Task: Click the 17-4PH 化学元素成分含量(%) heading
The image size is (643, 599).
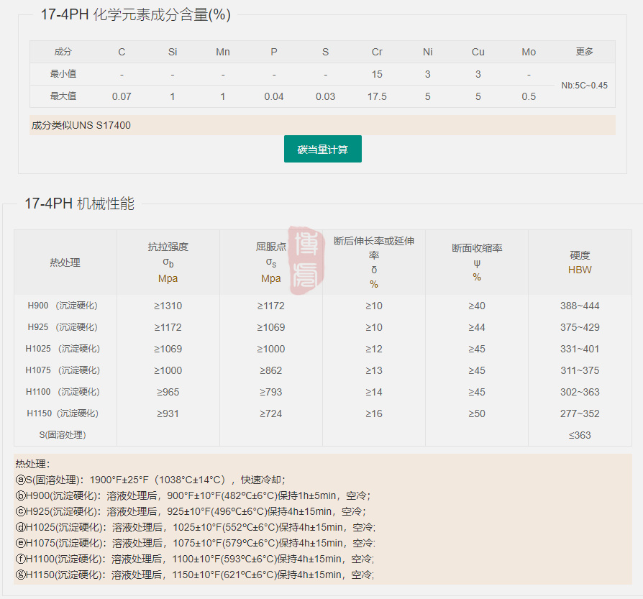Action: coord(135,15)
